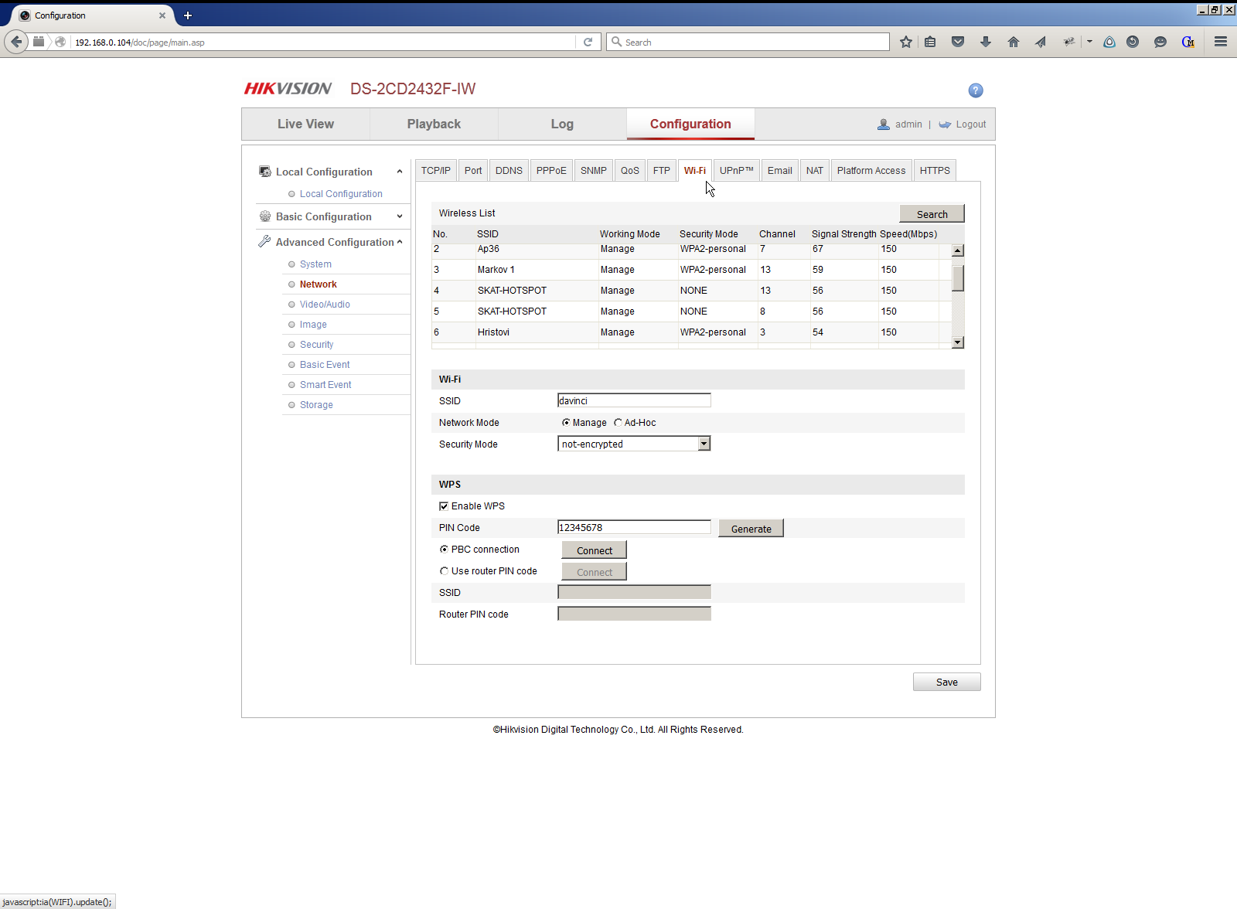
Task: Open the Email tab
Action: (780, 171)
